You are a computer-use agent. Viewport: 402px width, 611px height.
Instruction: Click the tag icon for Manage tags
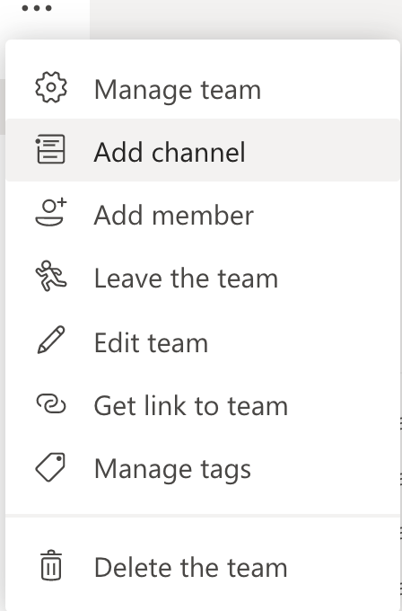[x=50, y=467]
